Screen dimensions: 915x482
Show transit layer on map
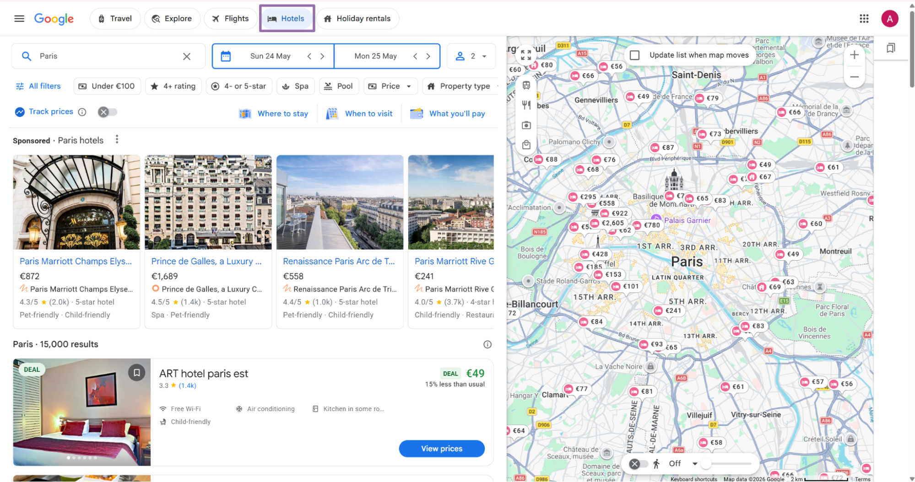click(x=526, y=86)
